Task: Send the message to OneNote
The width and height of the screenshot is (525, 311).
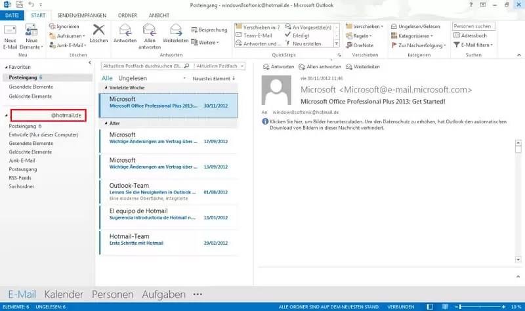Action: point(360,45)
